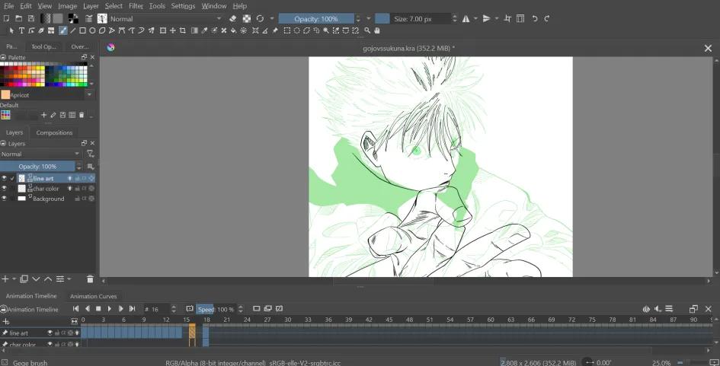Switch to the Tool Options tab
This screenshot has height=366, width=720.
[x=43, y=46]
